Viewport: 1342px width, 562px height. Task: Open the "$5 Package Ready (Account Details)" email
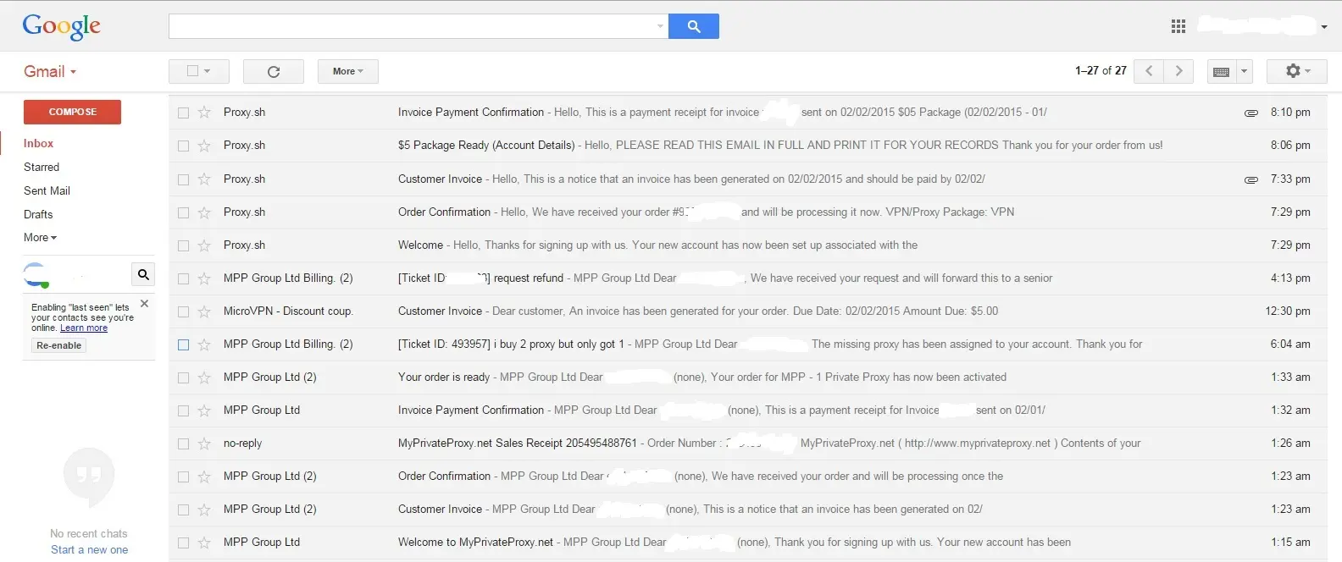(748, 146)
